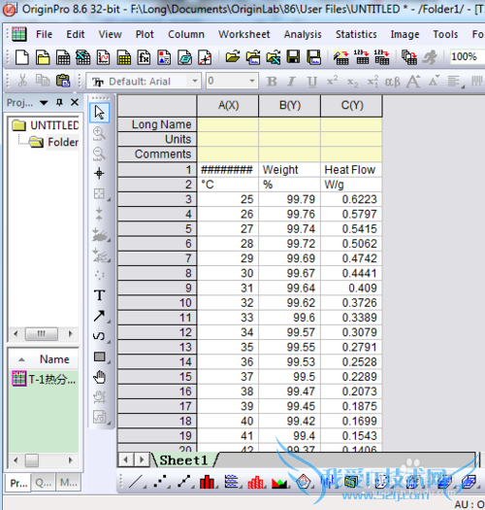The image size is (485, 510).
Task: Sort list by the Name column header
Action: coord(54,359)
